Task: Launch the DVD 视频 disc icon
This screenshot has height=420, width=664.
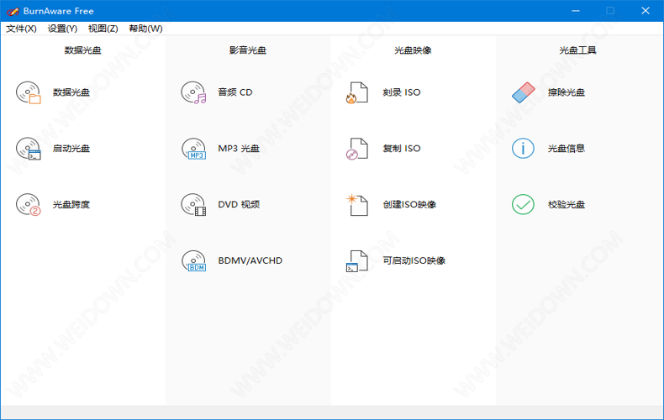Action: (x=193, y=204)
